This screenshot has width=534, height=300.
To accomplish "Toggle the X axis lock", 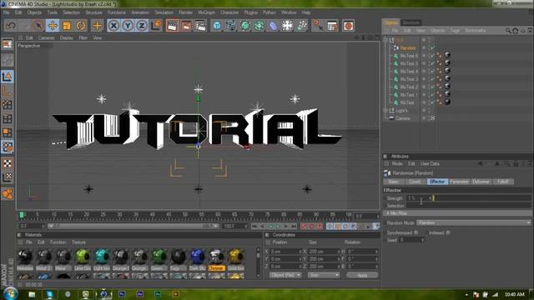I will pyautogui.click(x=113, y=26).
